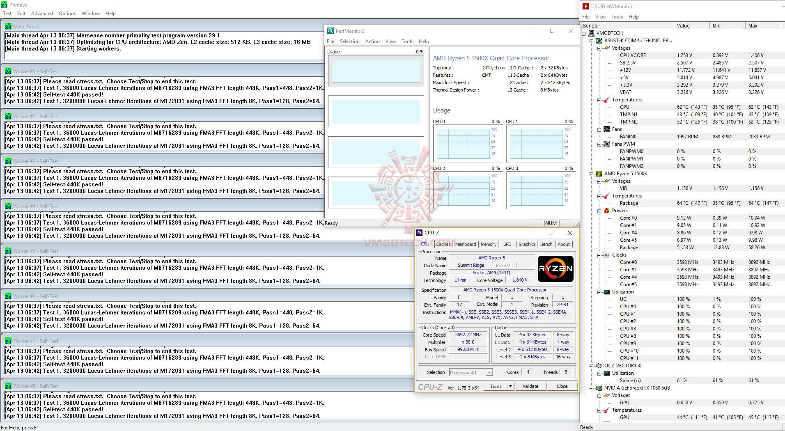Click the Utilization icon under AMD Ryzen 5 1500X

pos(607,292)
